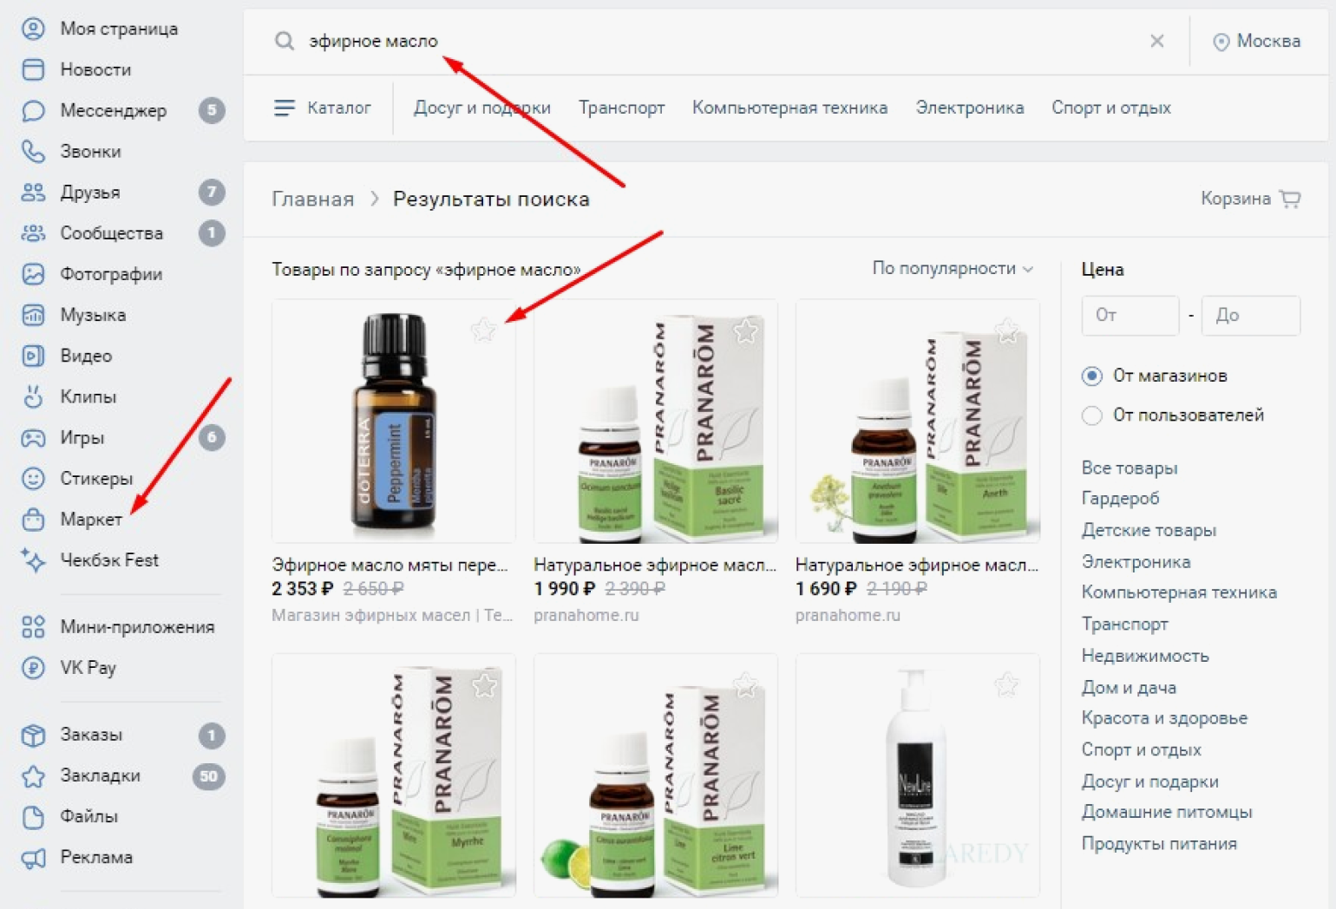Filter by Гардероб category
Image resolution: width=1336 pixels, height=909 pixels.
click(1120, 499)
